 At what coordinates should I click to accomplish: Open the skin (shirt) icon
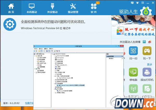(x=137, y=3)
